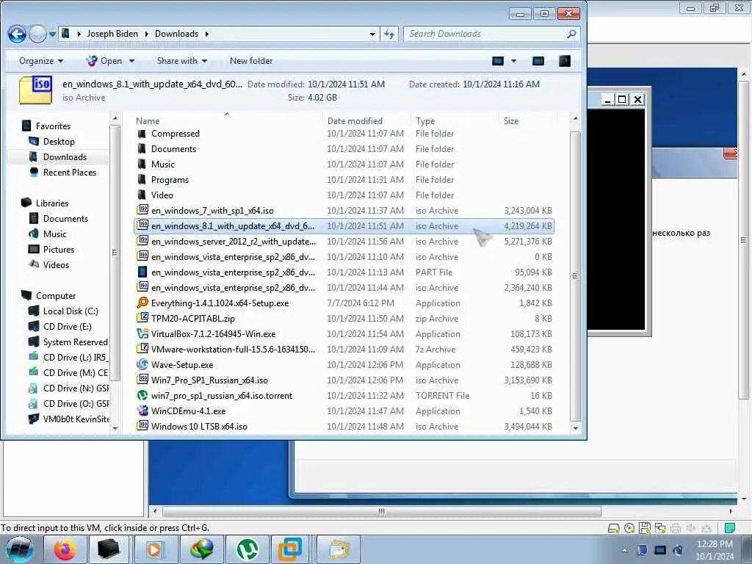This screenshot has width=752, height=564.
Task: Click New folder in the toolbar
Action: click(x=251, y=61)
